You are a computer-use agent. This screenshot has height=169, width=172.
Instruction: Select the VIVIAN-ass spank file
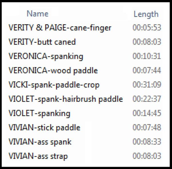tap(40, 142)
